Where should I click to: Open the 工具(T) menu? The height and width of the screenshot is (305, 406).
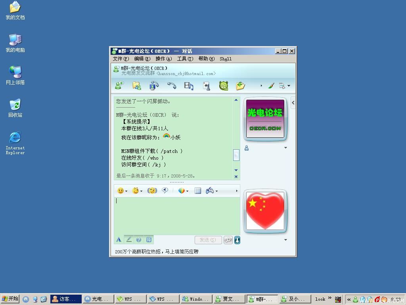185,59
